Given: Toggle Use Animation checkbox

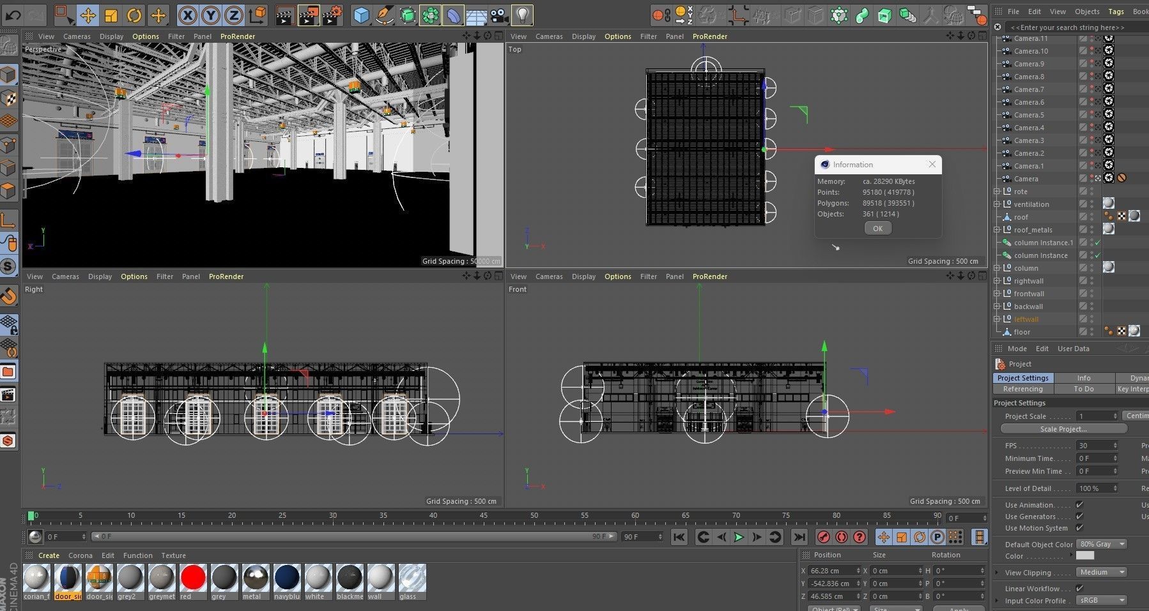Looking at the screenshot, I should pyautogui.click(x=1079, y=504).
